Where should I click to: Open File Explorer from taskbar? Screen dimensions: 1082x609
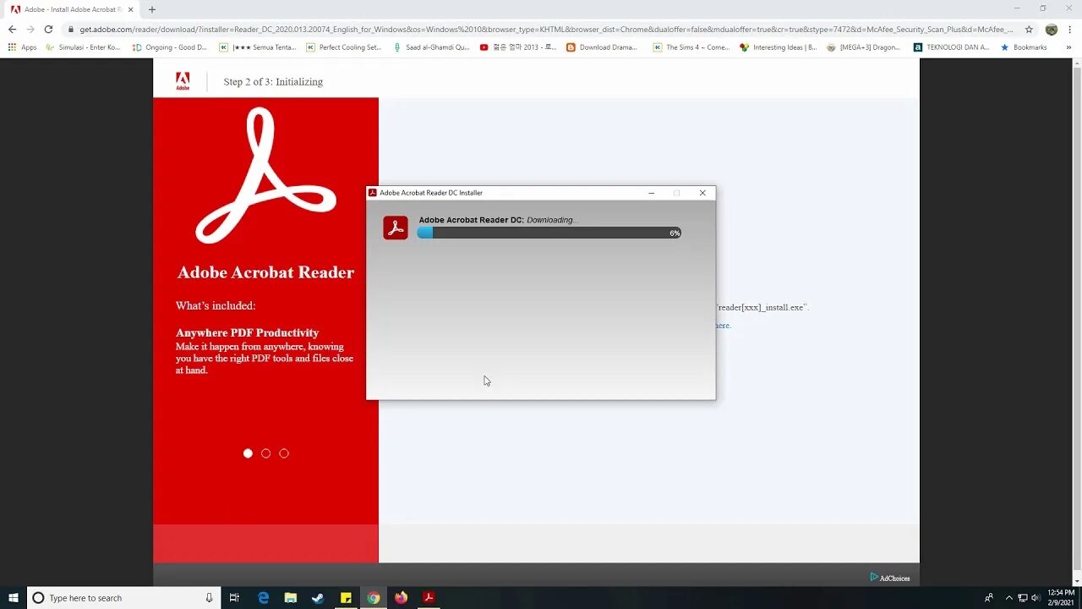(x=291, y=597)
